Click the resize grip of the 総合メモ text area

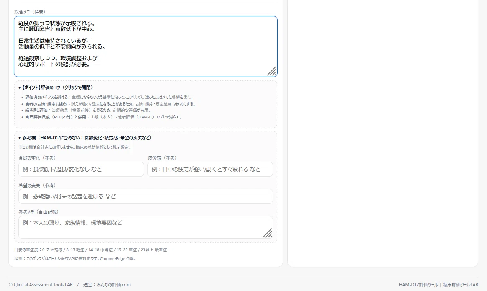(x=272, y=71)
